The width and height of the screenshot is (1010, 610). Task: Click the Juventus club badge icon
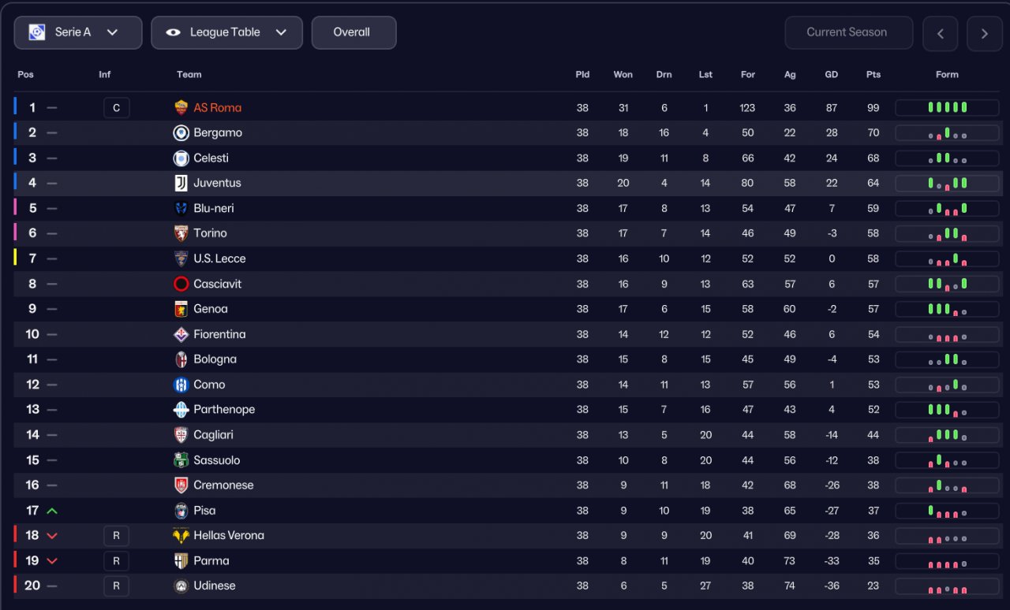(181, 183)
